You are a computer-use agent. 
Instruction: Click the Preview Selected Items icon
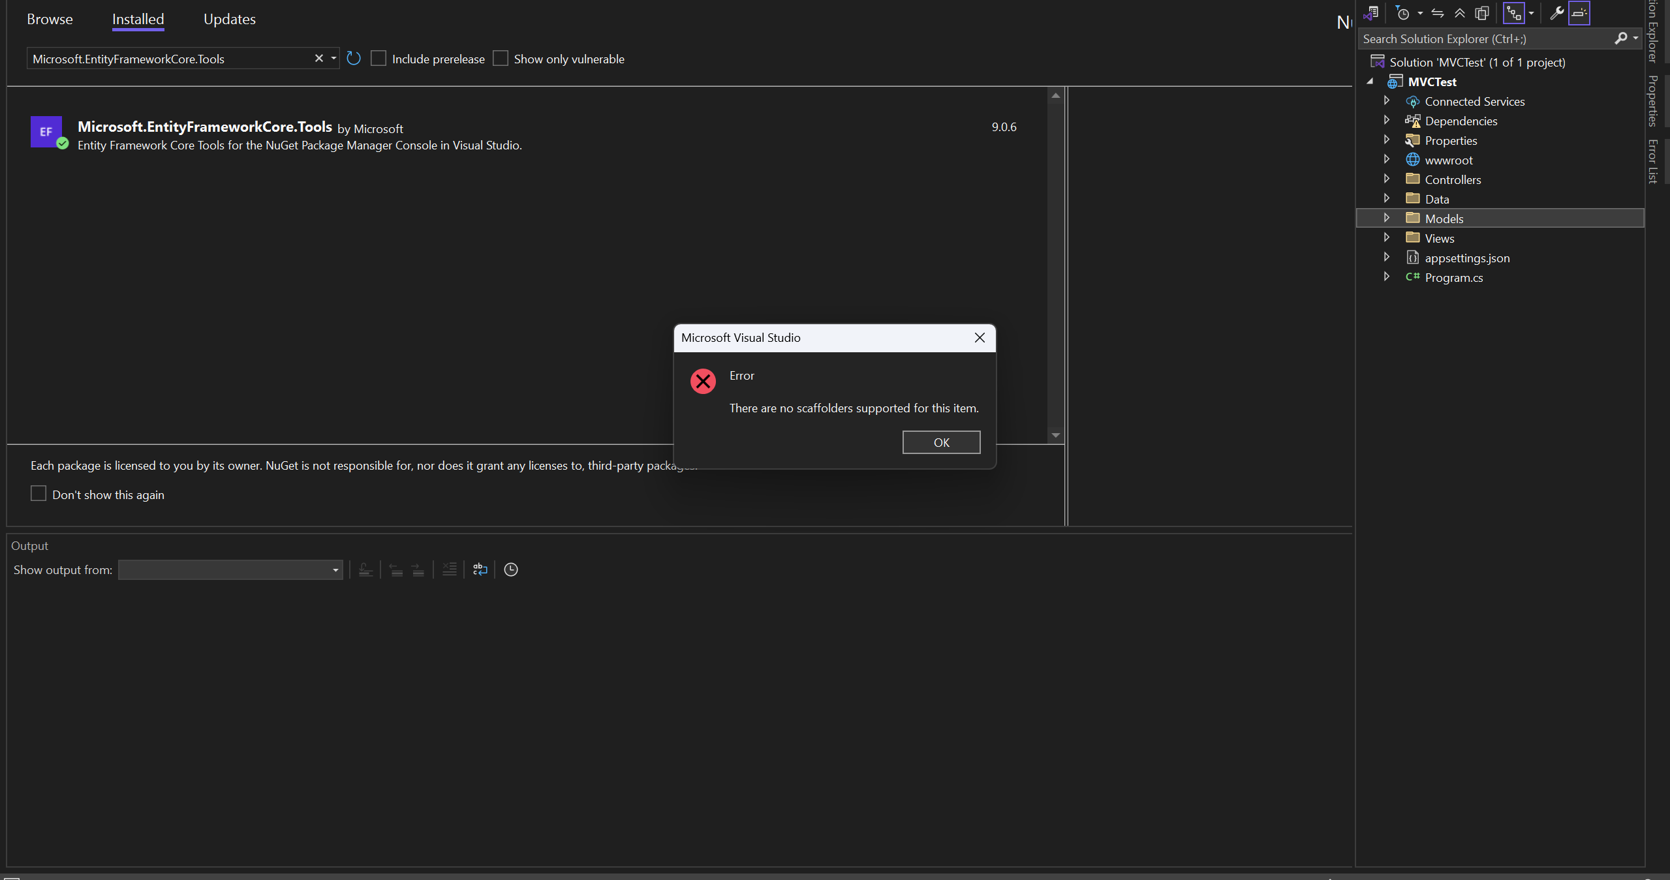coord(1579,12)
